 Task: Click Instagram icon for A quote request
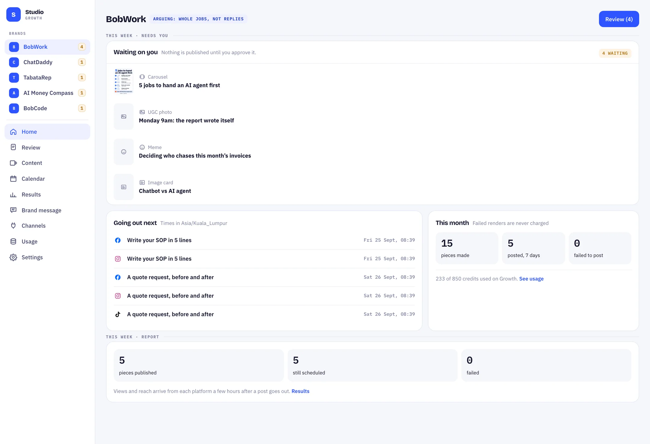tap(118, 296)
